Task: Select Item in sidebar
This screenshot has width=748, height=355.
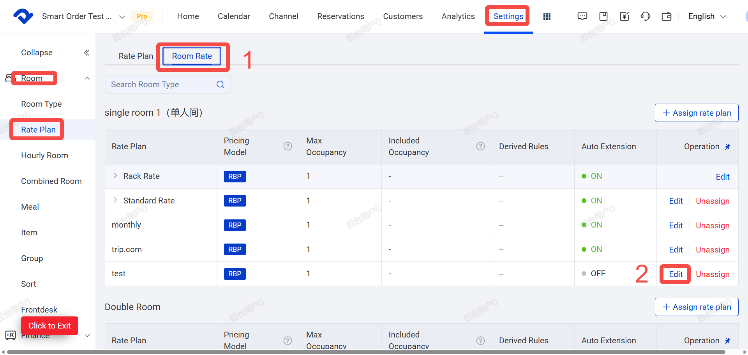Action: pyautogui.click(x=29, y=233)
